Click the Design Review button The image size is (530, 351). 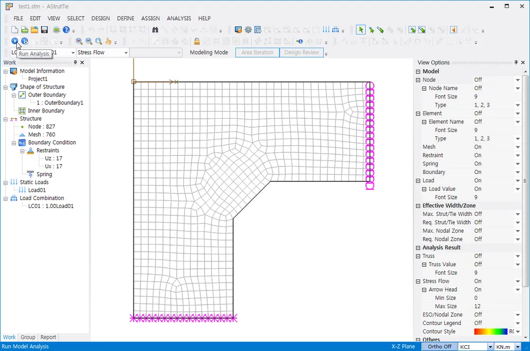pos(302,52)
